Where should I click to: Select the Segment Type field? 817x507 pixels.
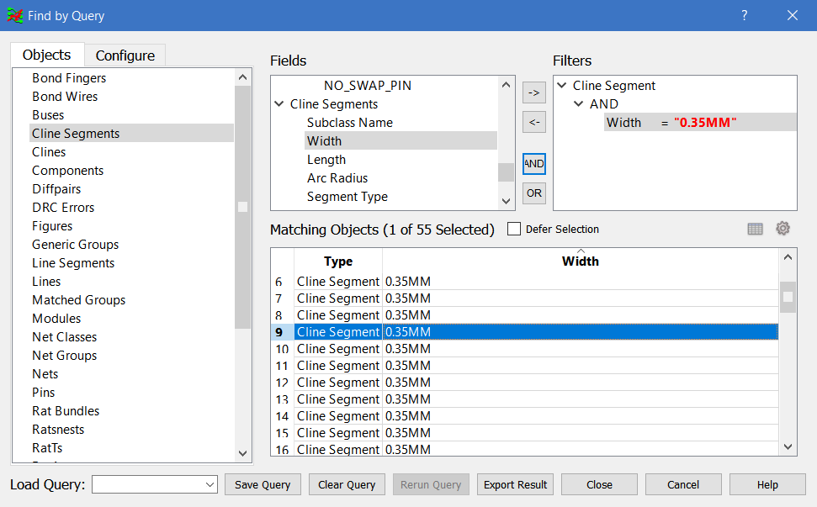[x=347, y=197]
